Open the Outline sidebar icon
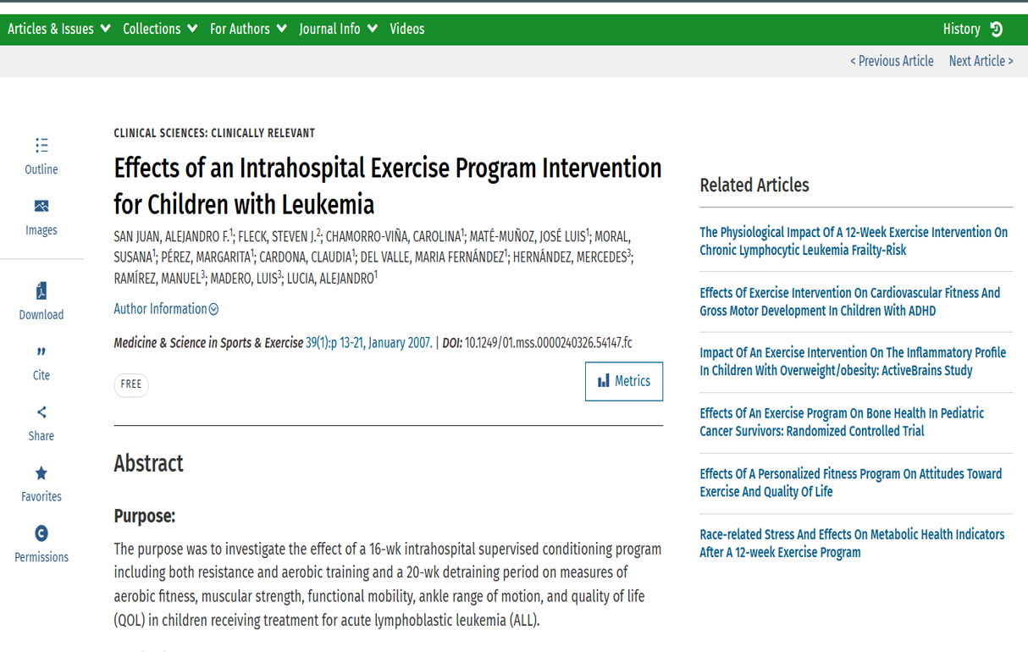Screen dimensions: 1028x652 click(41, 146)
